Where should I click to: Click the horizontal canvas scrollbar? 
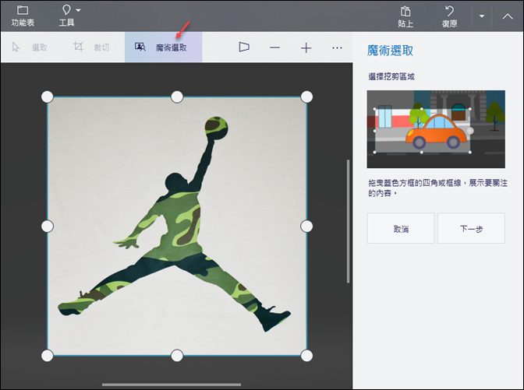172,385
